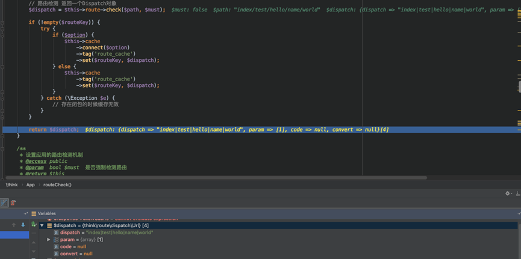This screenshot has width=521, height=259.
Task: Click the 'if (!empty($routeKey))' code line
Action: tap(64, 23)
